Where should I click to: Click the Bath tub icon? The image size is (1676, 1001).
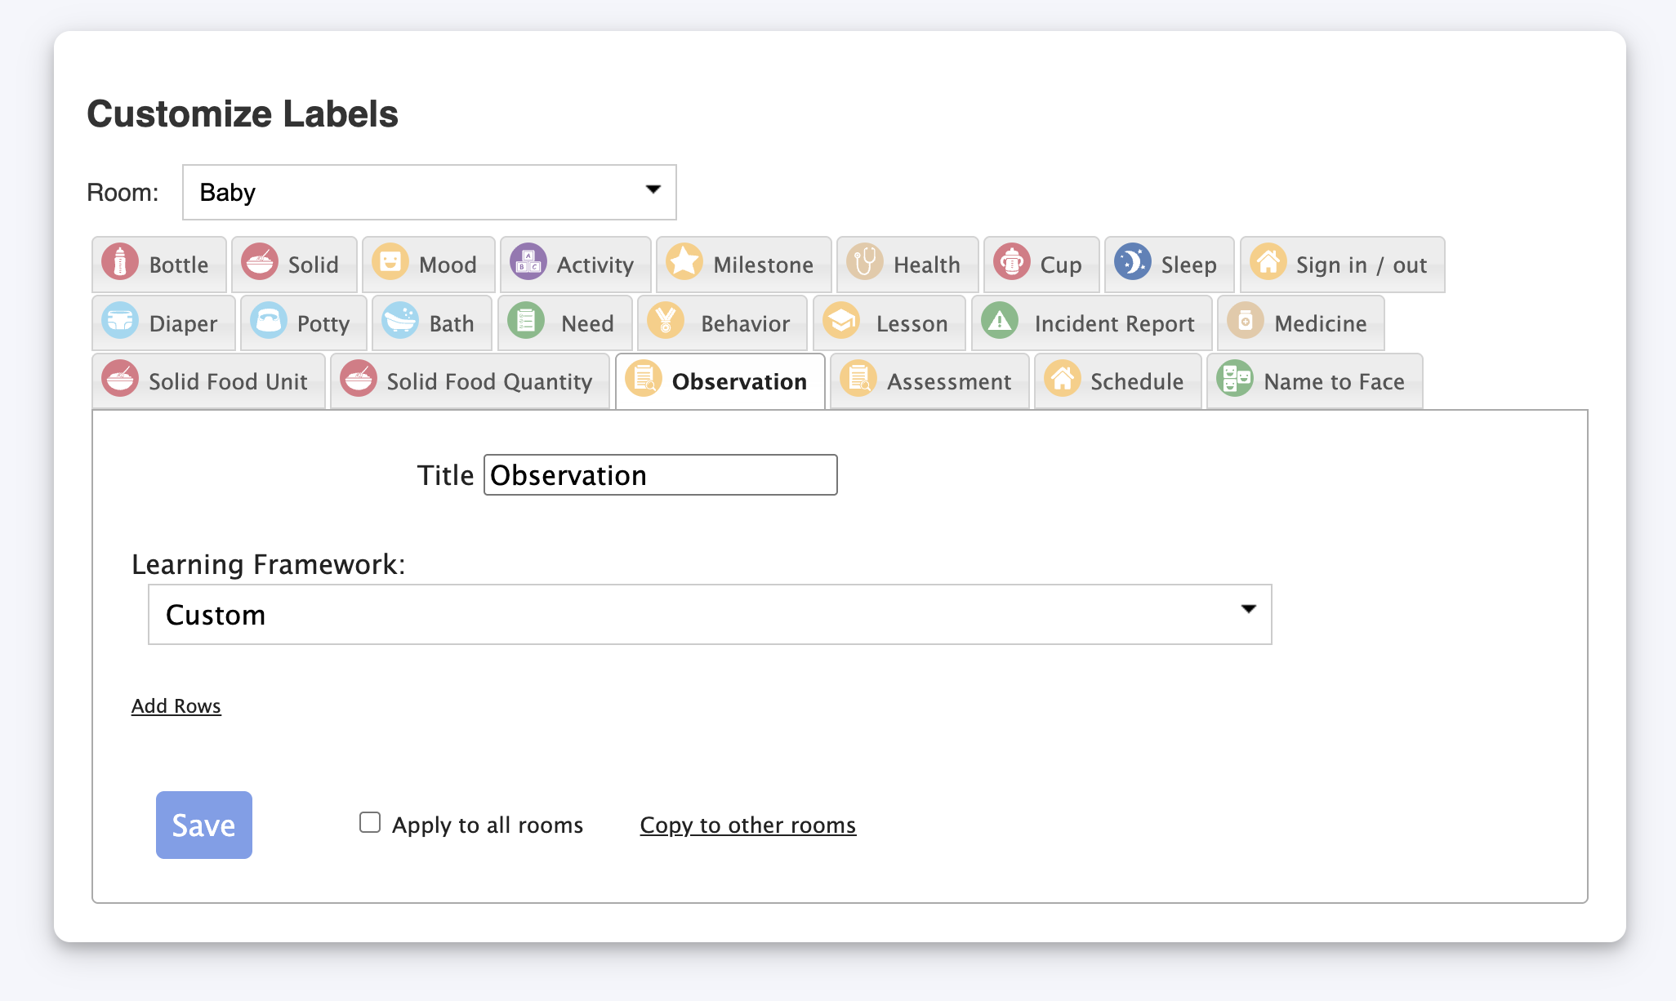[400, 322]
